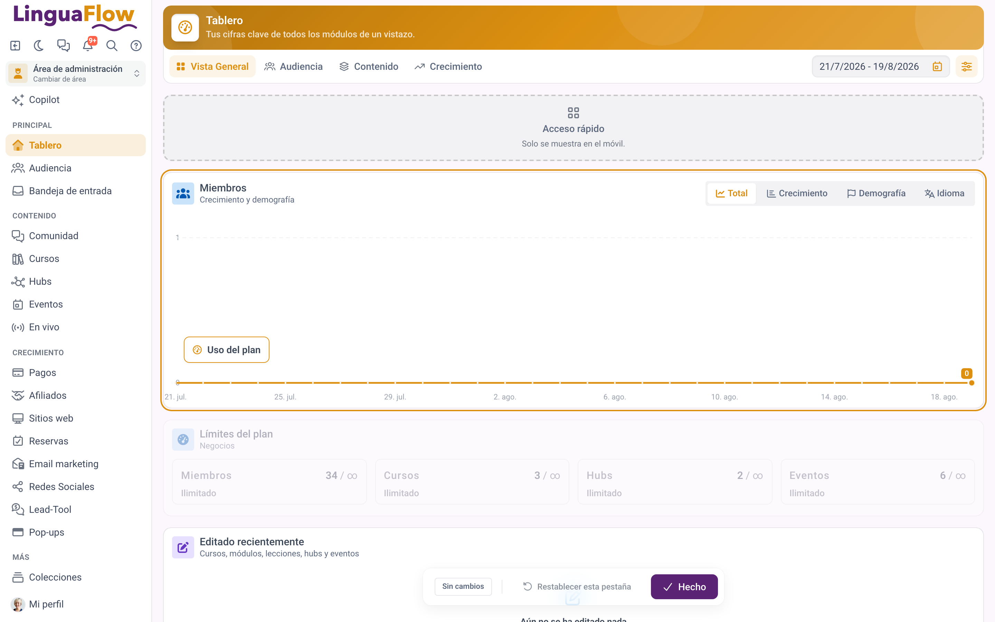The image size is (995, 622).
Task: Click the date range field 21/7/2026 - 19/8/2026
Action: pos(881,66)
